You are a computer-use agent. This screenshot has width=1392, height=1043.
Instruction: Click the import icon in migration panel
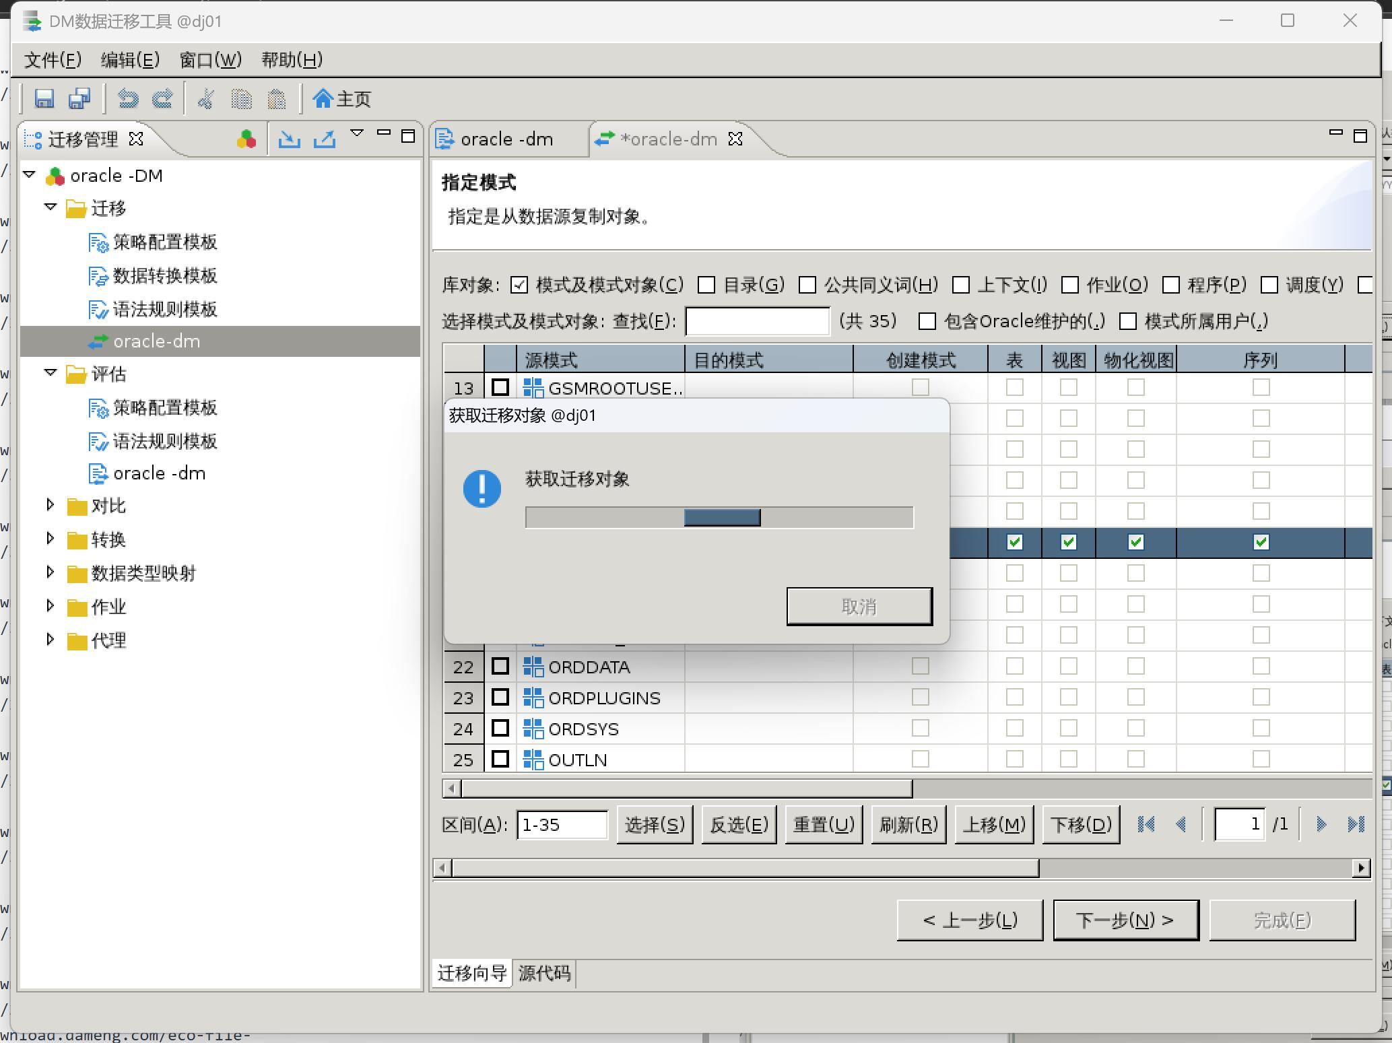click(x=290, y=139)
